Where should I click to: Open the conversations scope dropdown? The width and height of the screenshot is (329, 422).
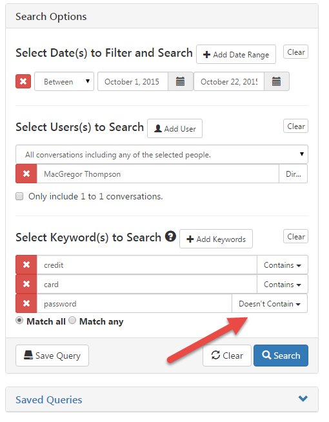(162, 154)
